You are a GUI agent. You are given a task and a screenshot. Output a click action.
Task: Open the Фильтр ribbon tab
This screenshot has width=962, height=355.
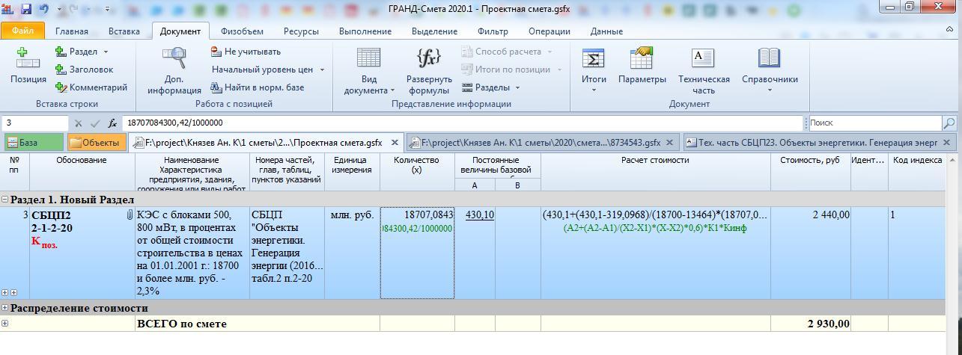pyautogui.click(x=493, y=31)
